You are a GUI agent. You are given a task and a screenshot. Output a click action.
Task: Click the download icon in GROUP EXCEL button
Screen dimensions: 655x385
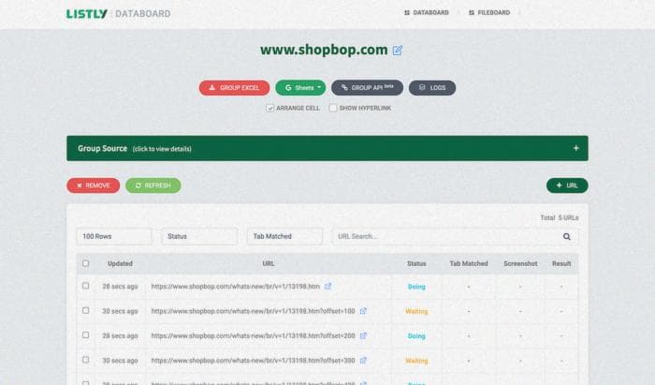pyautogui.click(x=212, y=87)
